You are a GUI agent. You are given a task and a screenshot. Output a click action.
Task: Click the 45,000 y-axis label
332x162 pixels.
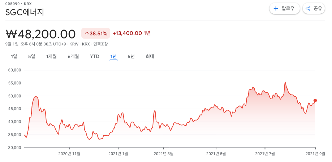(15, 109)
